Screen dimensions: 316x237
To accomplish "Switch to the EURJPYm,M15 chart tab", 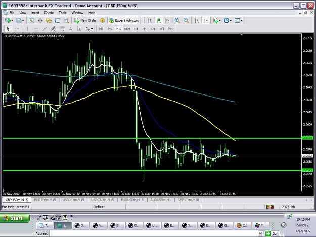I will coord(45,200).
